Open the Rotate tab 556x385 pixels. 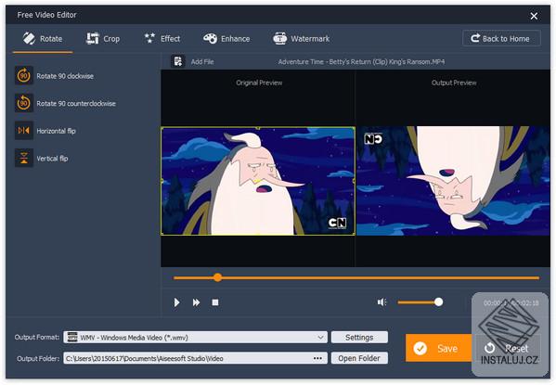click(43, 39)
